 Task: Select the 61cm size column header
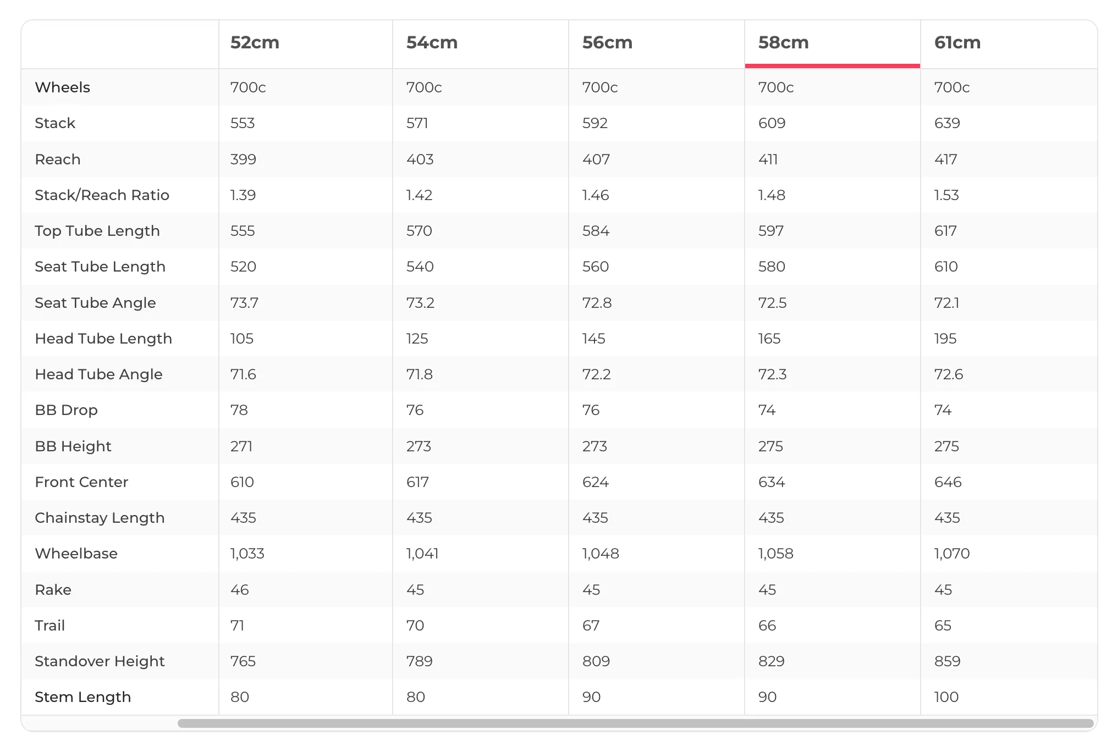click(957, 43)
